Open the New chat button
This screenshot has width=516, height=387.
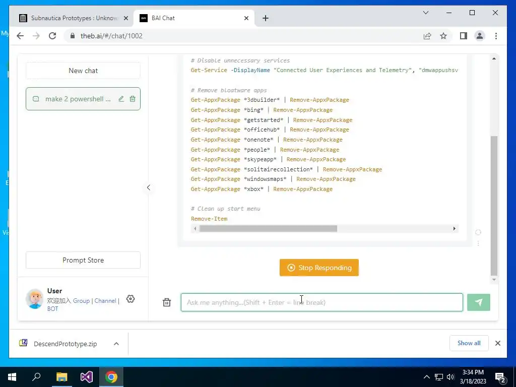83,71
